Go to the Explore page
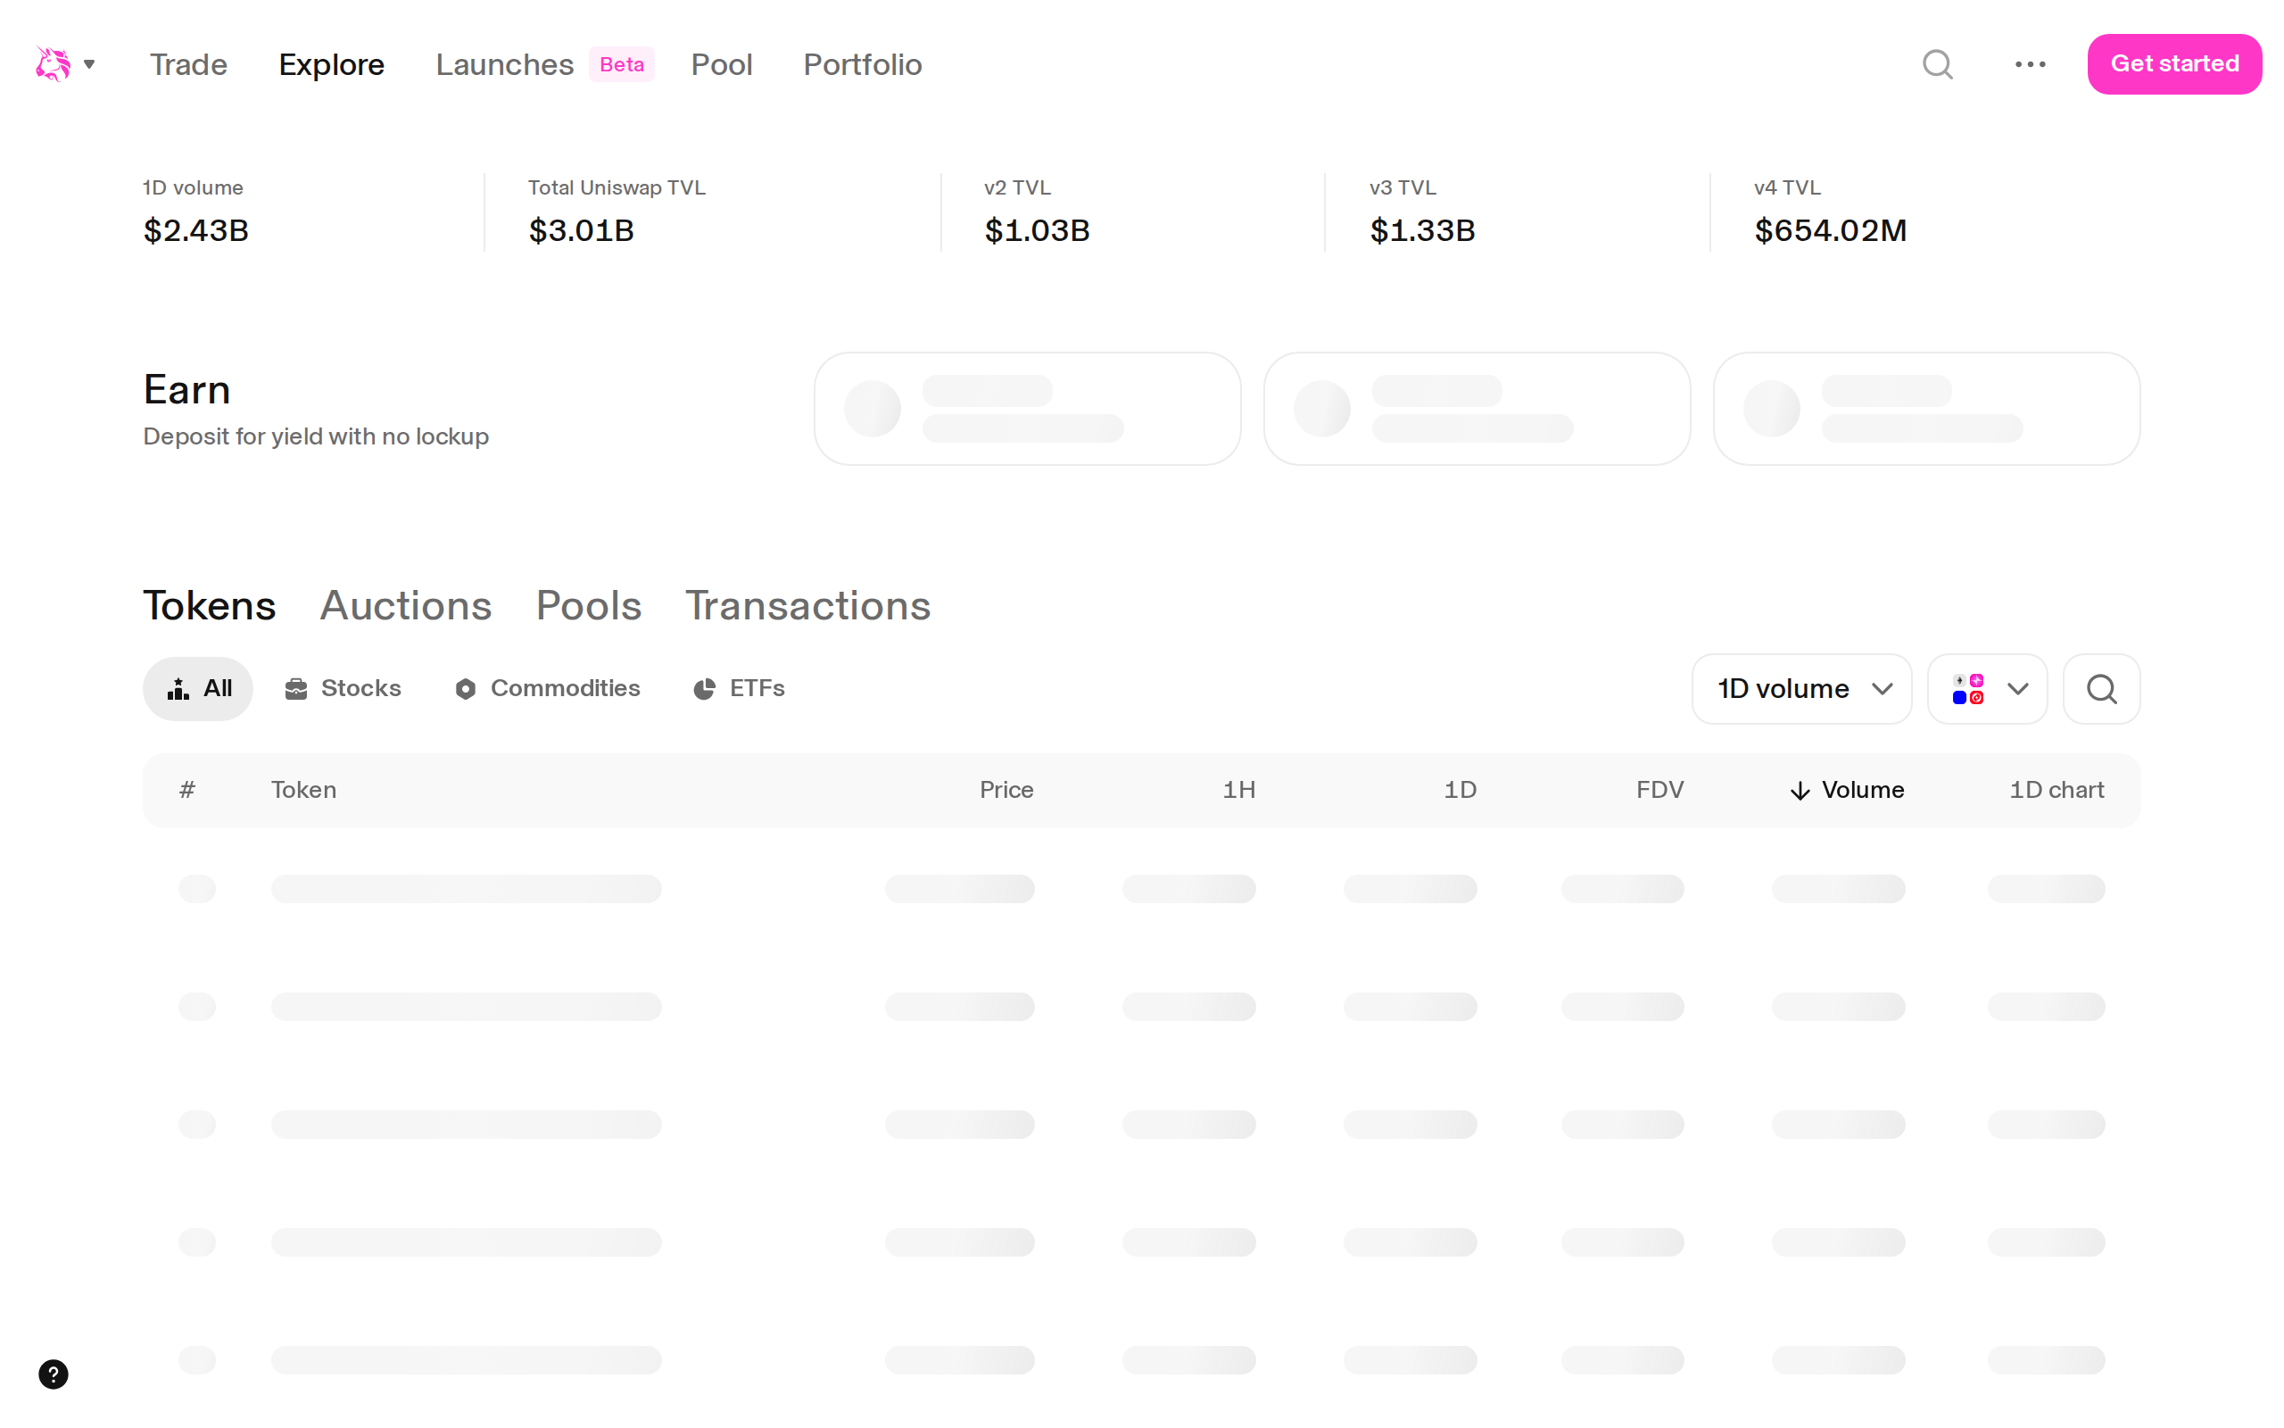The width and height of the screenshot is (2284, 1428). tap(331, 64)
